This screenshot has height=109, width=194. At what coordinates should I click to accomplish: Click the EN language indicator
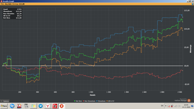(162, 106)
